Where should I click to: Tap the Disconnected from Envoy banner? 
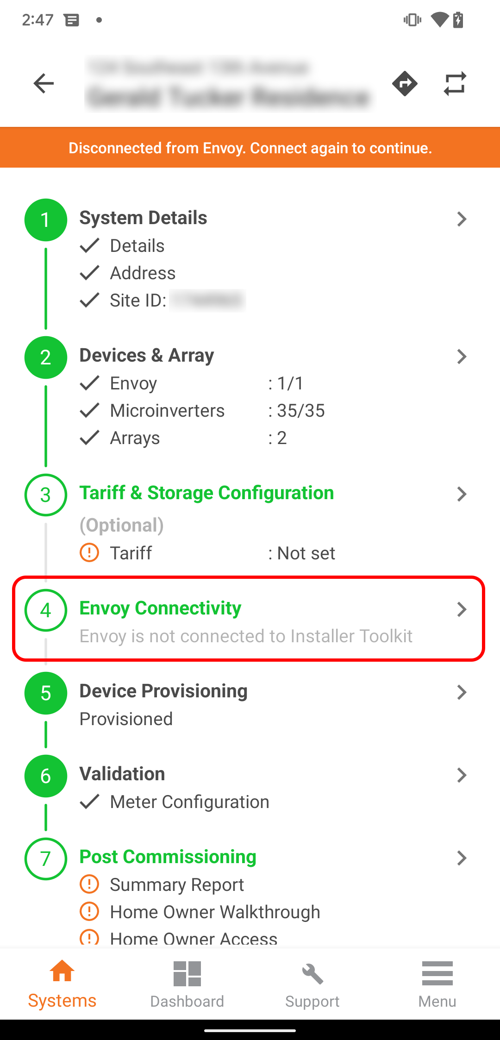click(x=250, y=148)
